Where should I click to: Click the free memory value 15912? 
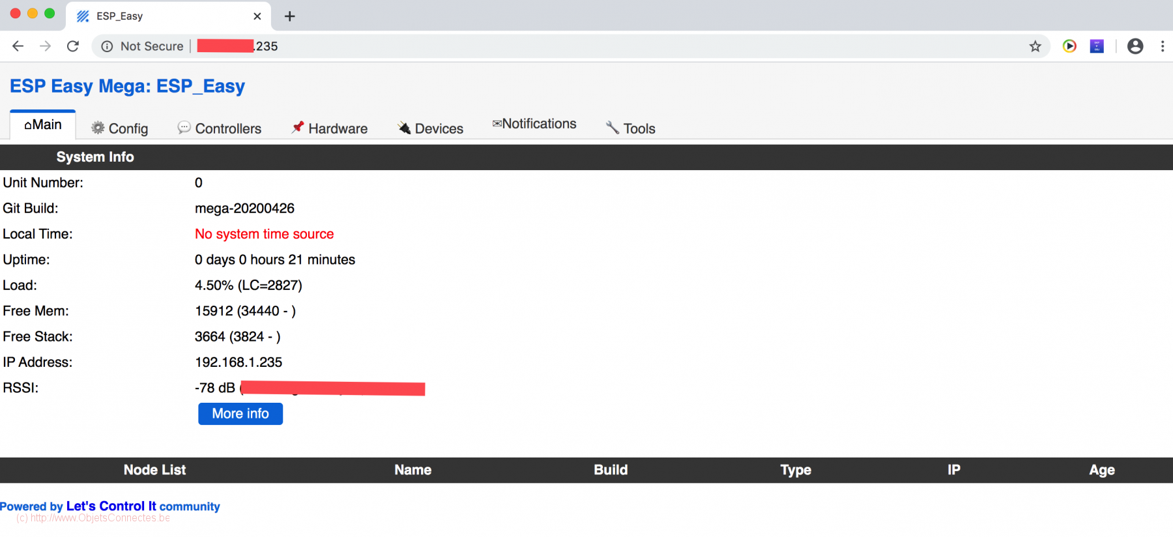tap(214, 311)
